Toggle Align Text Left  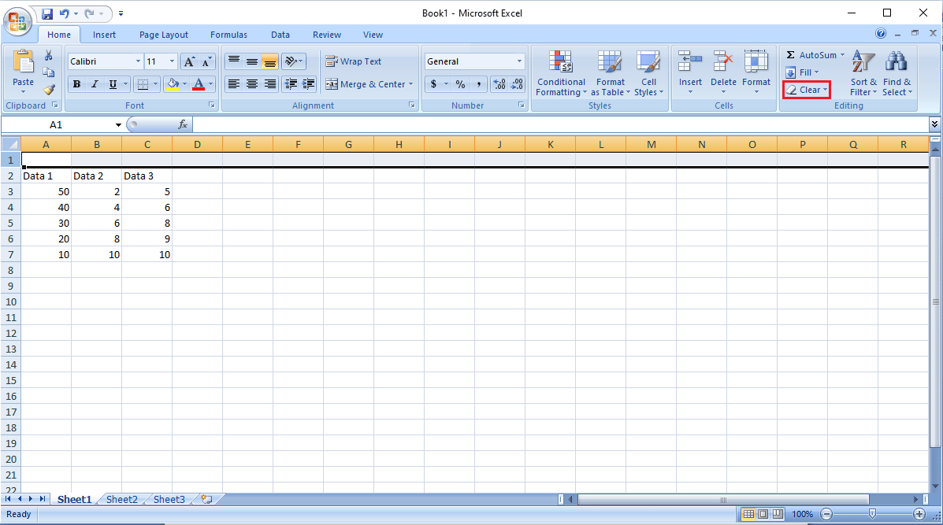pyautogui.click(x=233, y=84)
